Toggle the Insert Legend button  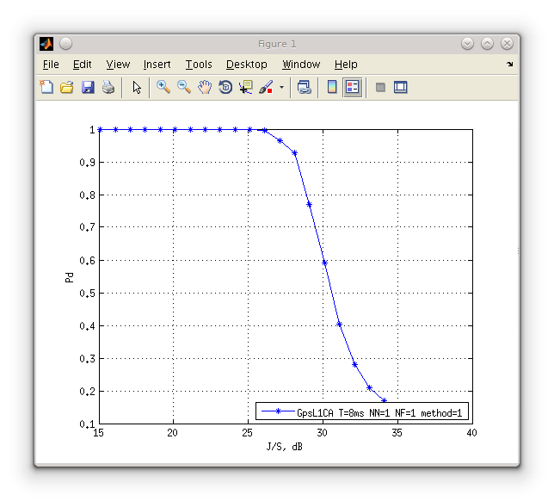pos(352,87)
